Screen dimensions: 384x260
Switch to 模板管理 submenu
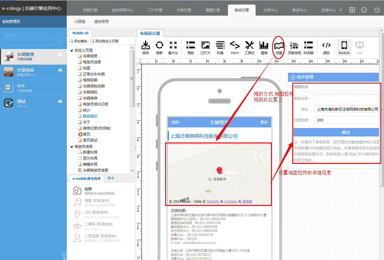point(101,22)
